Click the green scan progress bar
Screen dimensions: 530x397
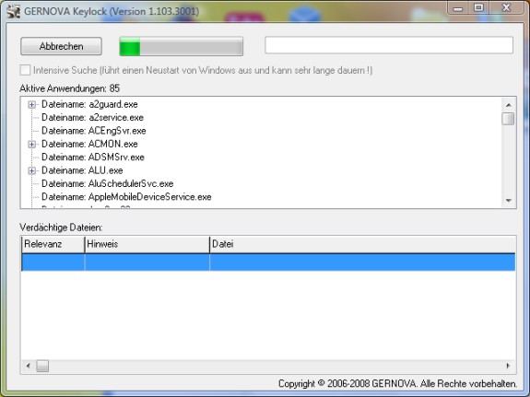182,46
